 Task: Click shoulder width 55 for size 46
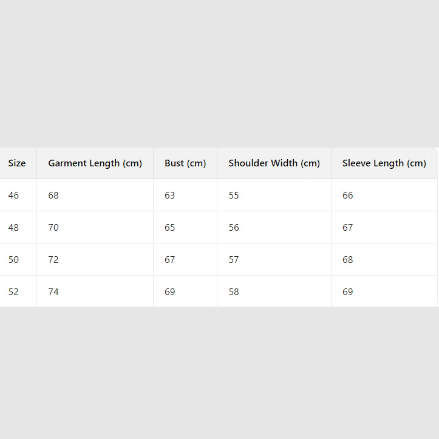(x=234, y=196)
